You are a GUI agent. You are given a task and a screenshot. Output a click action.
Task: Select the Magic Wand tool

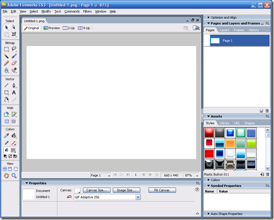tap(6, 56)
